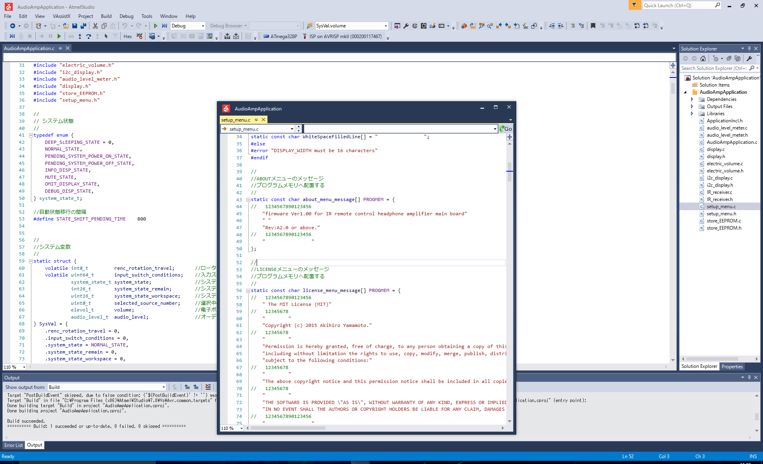Click the notifications filter flag icon
The image size is (763, 464).
point(634,5)
